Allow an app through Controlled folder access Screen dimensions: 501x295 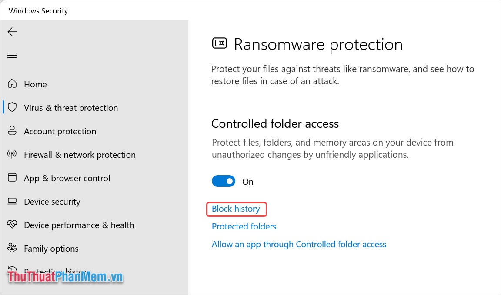coord(299,244)
